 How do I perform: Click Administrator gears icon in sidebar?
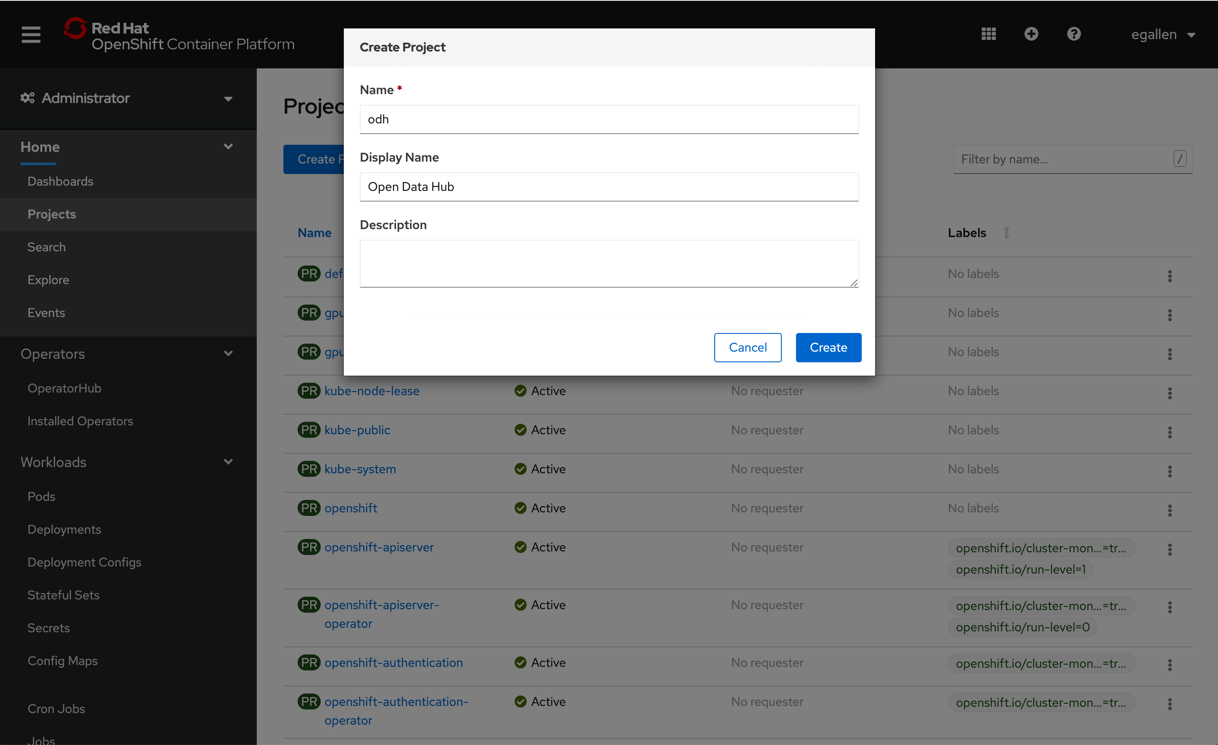click(27, 98)
